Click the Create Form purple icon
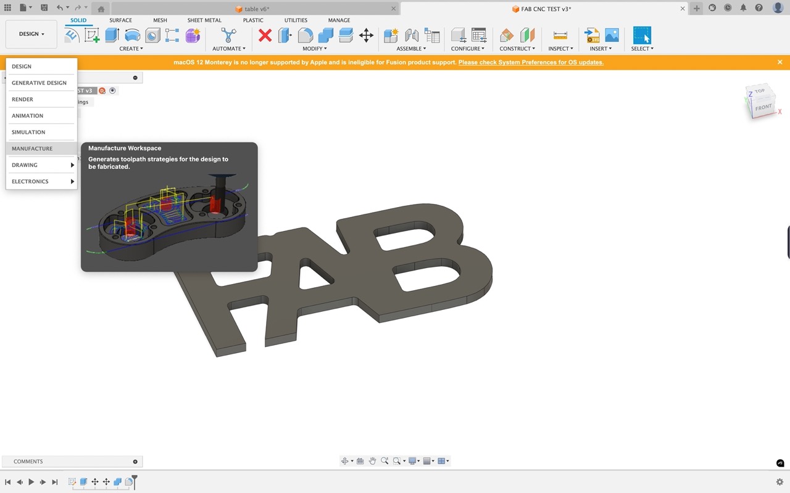 point(193,35)
